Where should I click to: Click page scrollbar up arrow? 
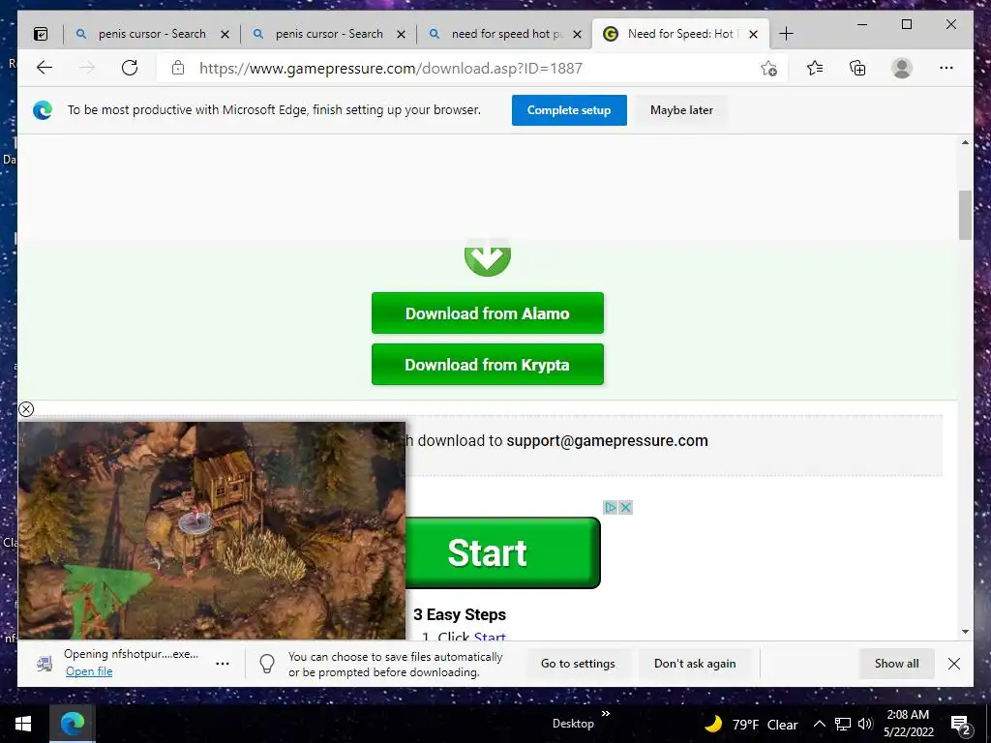tap(965, 143)
